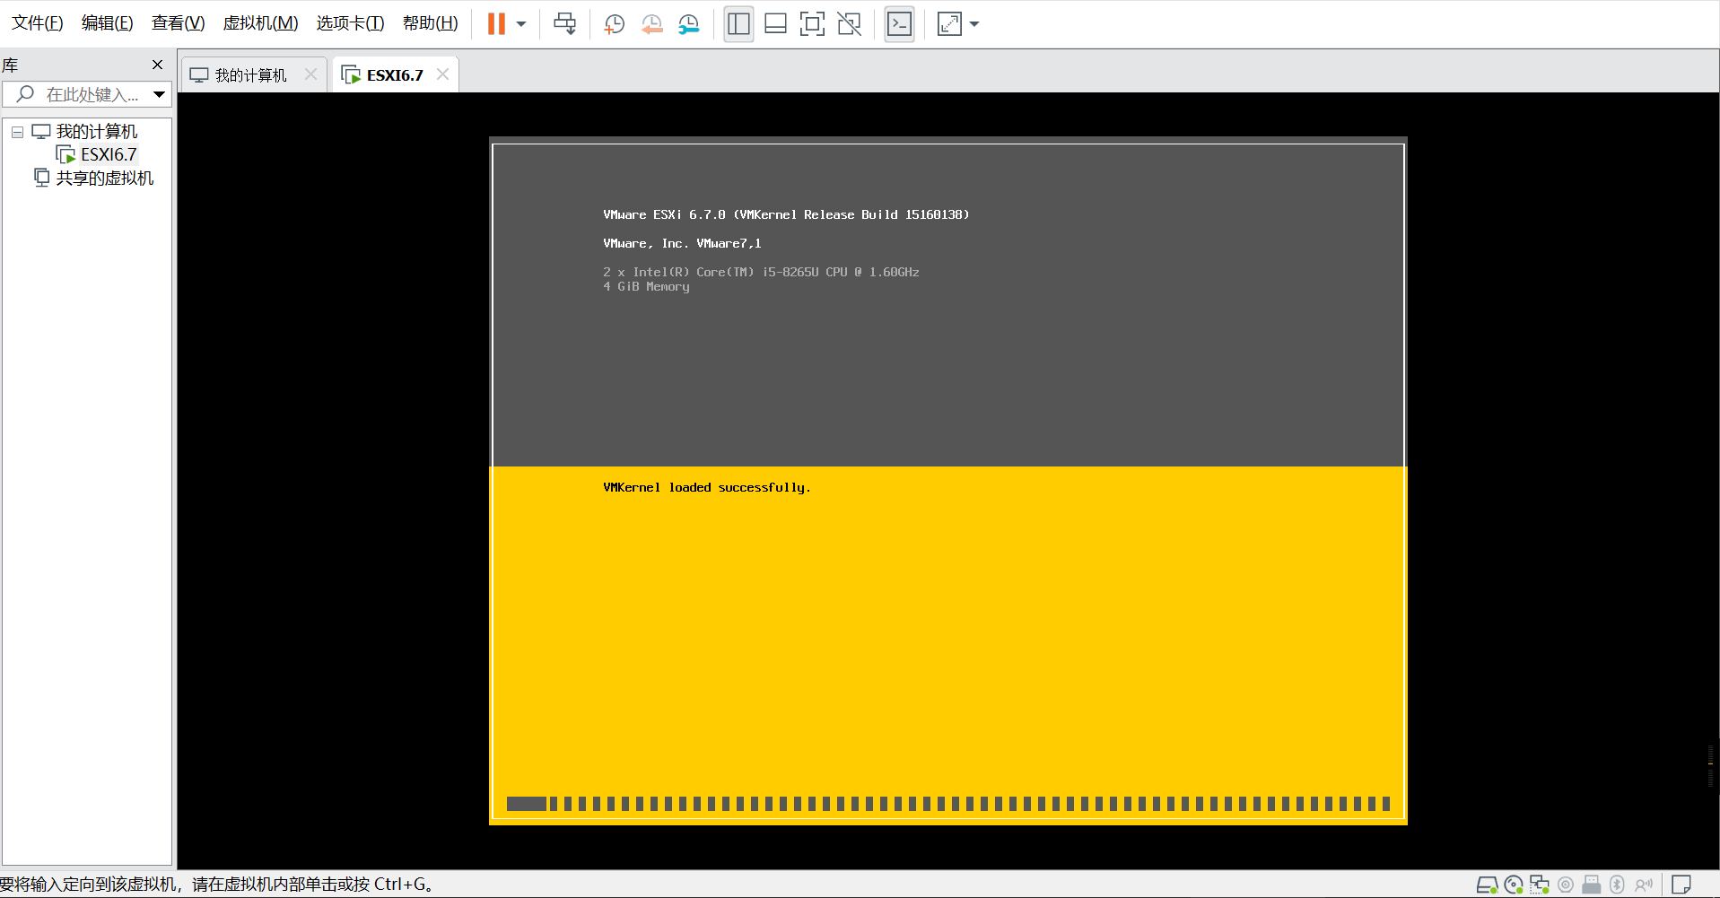Click the Intel Core i5-8265U CPU line

[761, 272]
